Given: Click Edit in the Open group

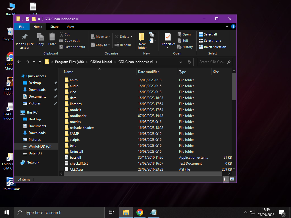Looking at the screenshot, I should click(x=183, y=41).
